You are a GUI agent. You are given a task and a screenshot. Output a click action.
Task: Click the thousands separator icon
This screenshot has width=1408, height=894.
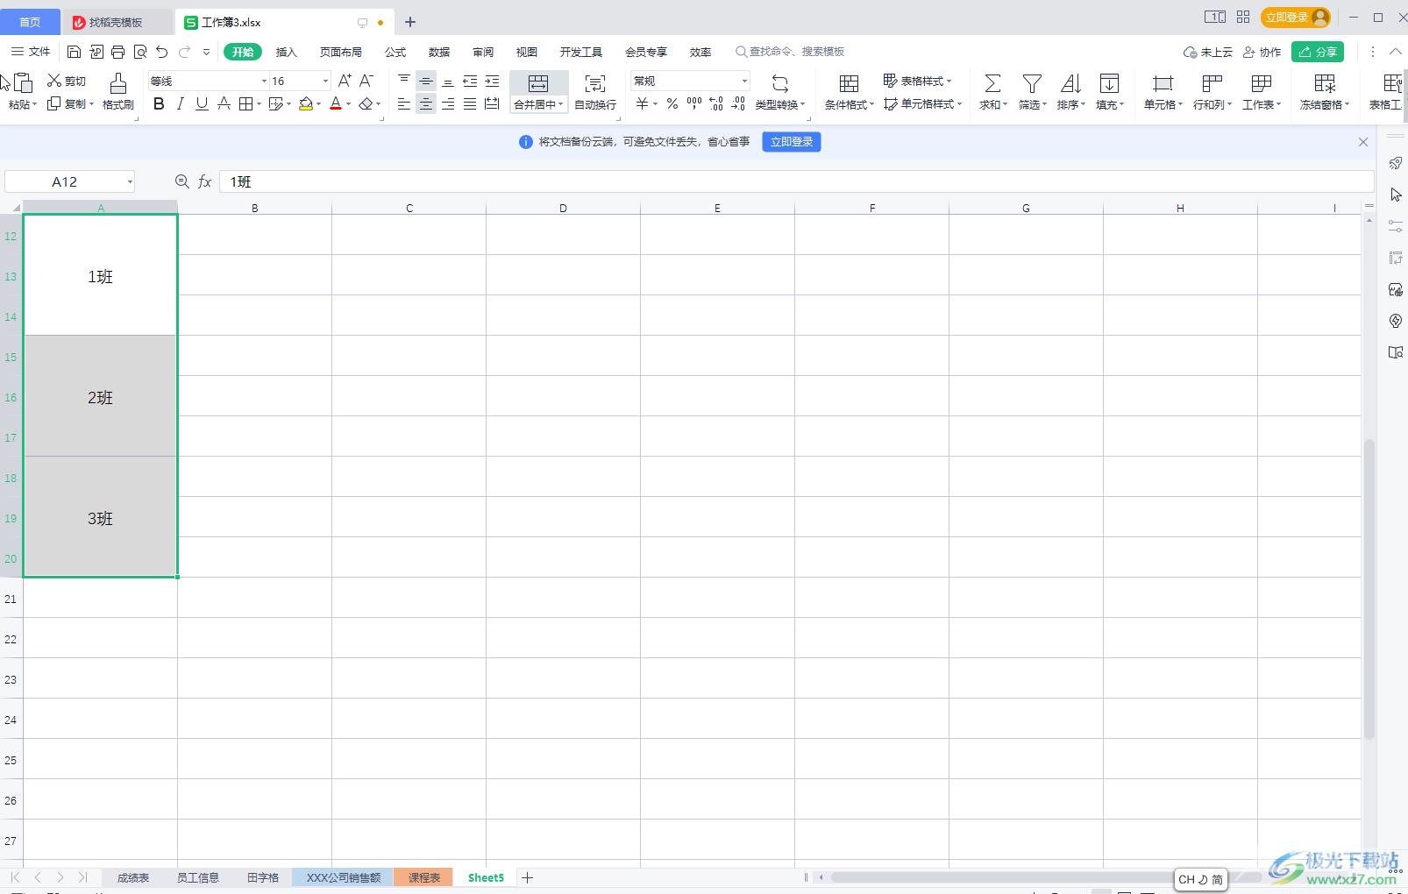[694, 103]
